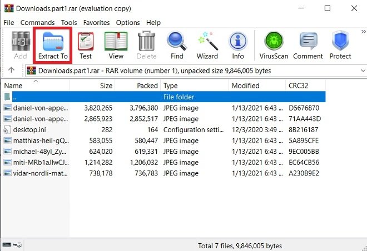Click modified date 12/3/2020 3:49
This screenshot has height=251, width=367.
tap(257, 130)
